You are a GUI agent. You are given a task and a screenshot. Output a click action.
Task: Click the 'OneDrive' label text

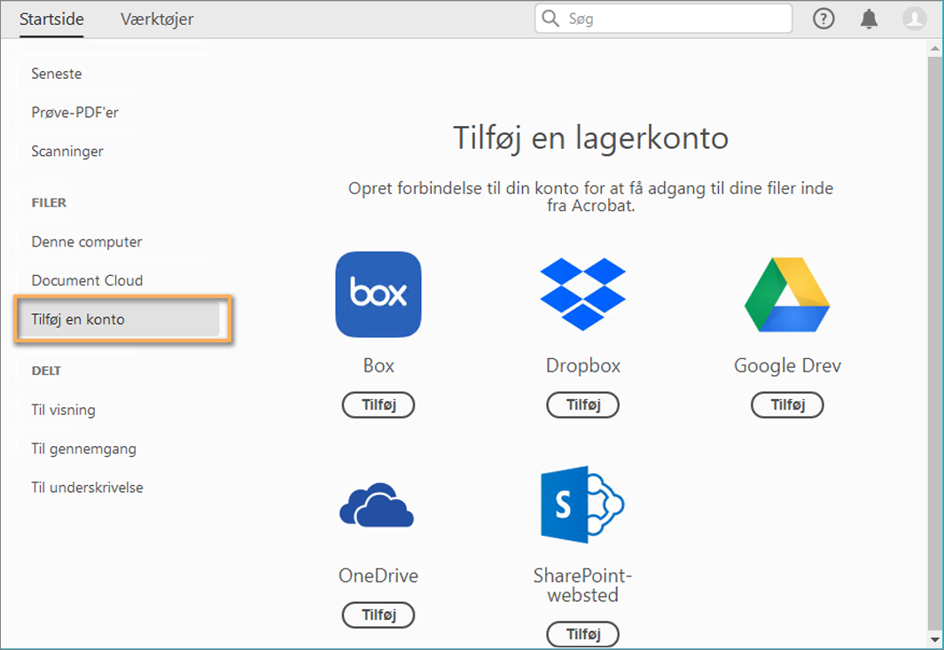click(x=378, y=576)
